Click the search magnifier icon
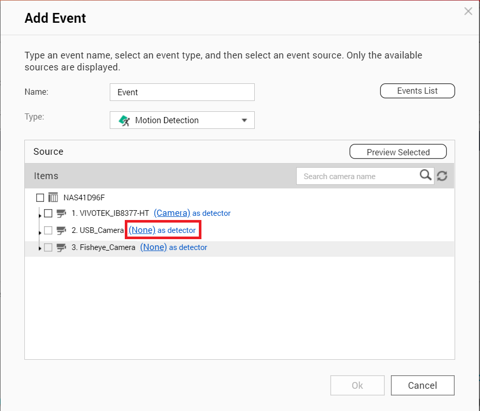 pyautogui.click(x=426, y=175)
